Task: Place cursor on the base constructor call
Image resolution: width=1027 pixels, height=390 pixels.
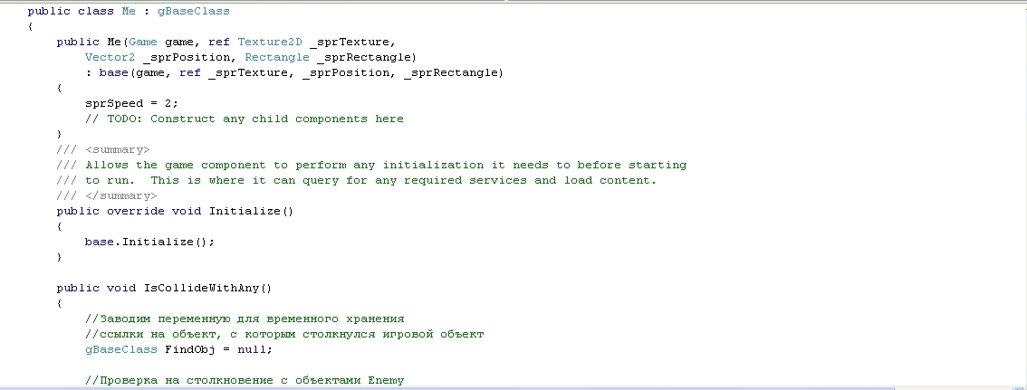Action: [x=114, y=72]
